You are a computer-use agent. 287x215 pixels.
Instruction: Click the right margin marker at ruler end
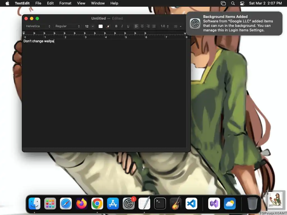[x=185, y=34]
